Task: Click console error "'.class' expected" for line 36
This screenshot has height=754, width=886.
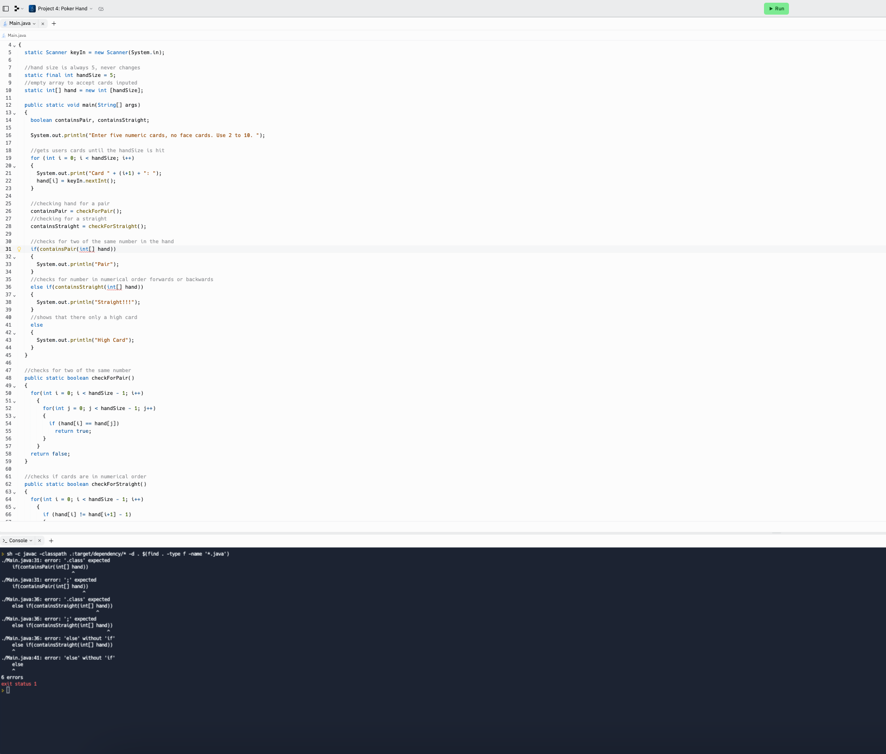Action: pyautogui.click(x=55, y=600)
